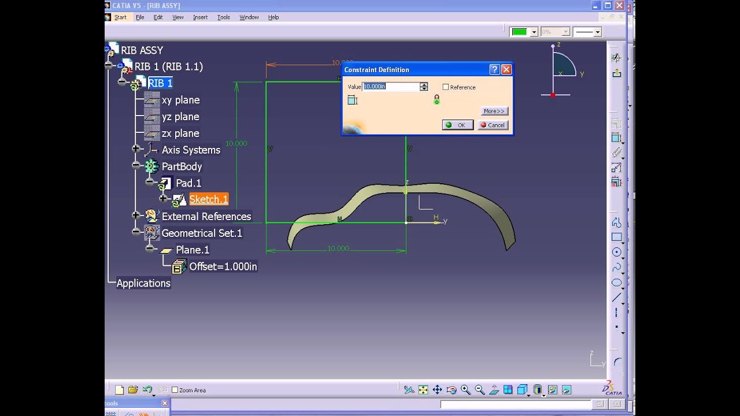Collapse the PartBody node
Screen dimensions: 740x416
click(x=136, y=166)
